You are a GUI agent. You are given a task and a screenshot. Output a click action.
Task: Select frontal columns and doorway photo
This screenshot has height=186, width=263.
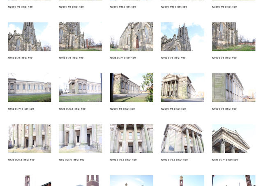point(131,139)
